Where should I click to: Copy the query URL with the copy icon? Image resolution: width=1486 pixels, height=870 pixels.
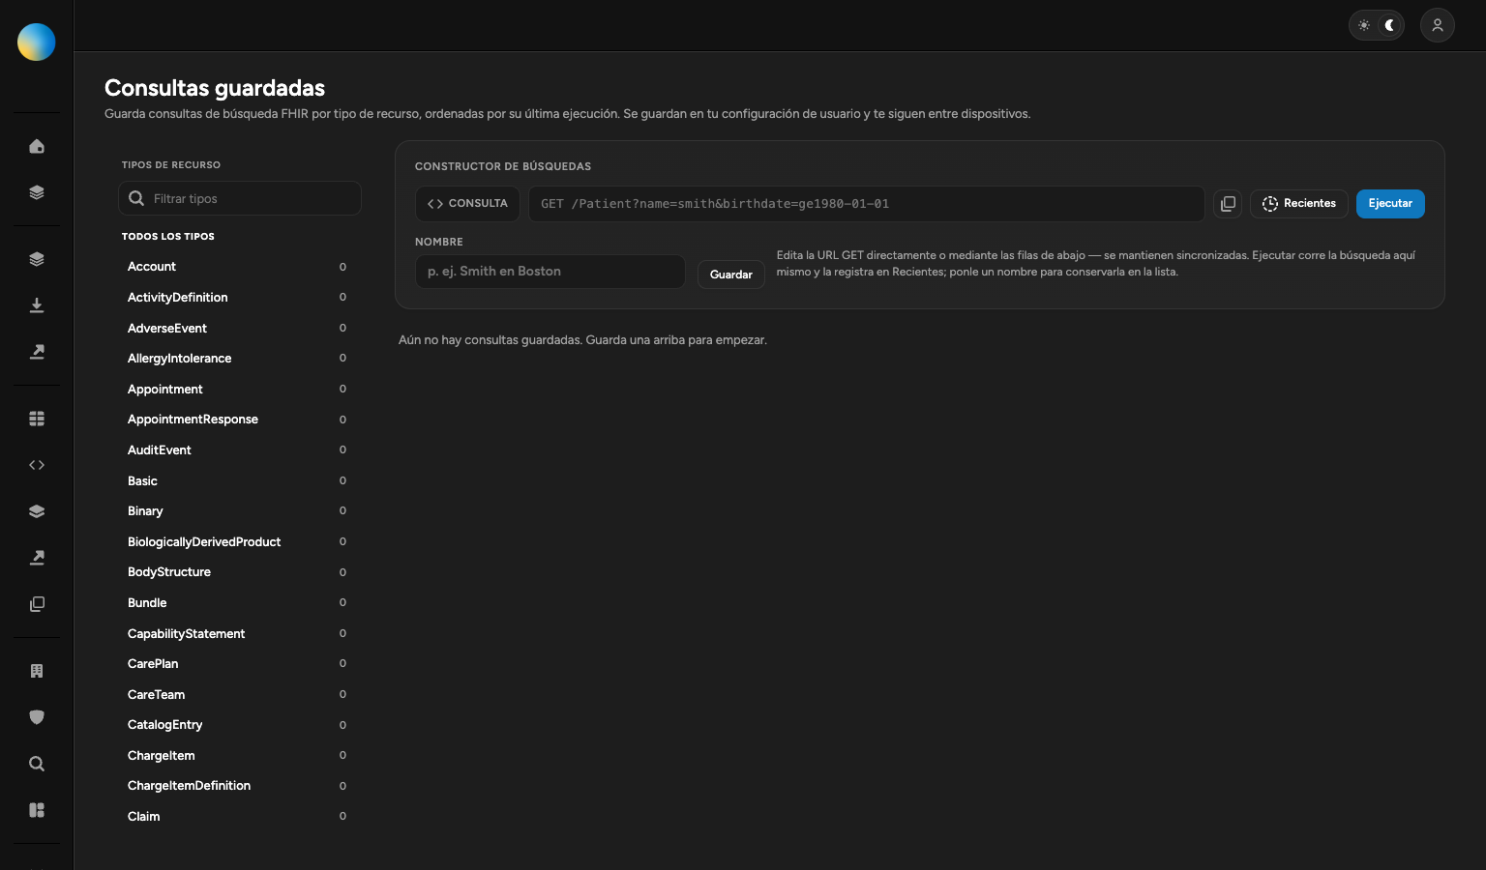(x=1228, y=204)
